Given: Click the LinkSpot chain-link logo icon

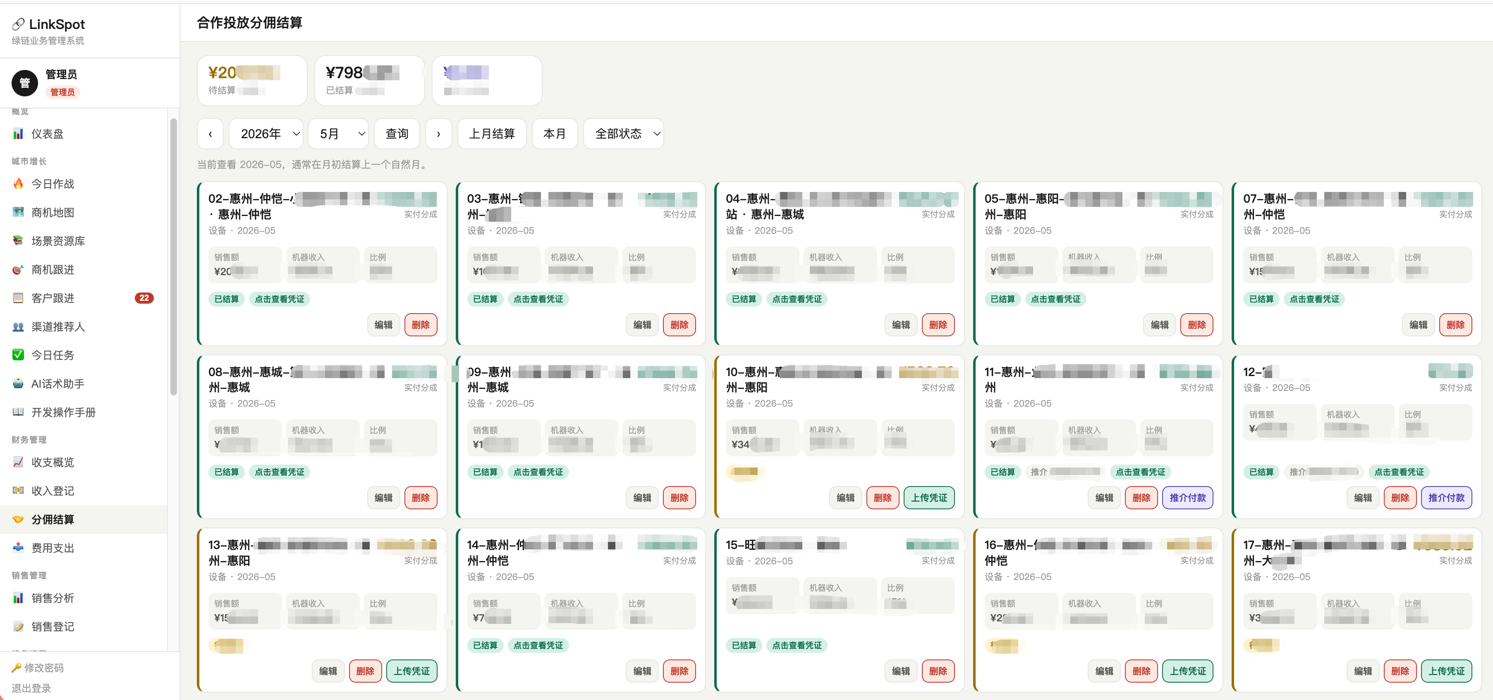Looking at the screenshot, I should [18, 24].
